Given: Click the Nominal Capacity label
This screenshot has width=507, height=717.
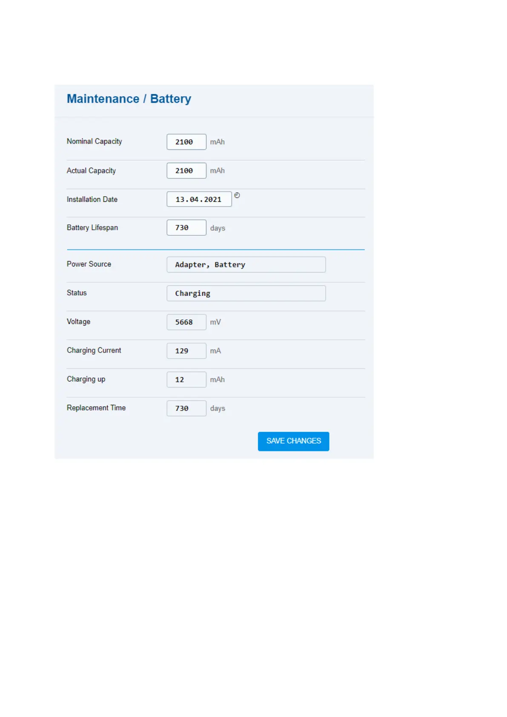Looking at the screenshot, I should [x=95, y=141].
